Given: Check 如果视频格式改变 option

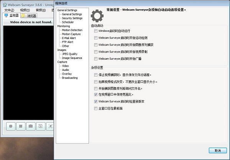Looking at the screenshot, I should [x=95, y=82].
